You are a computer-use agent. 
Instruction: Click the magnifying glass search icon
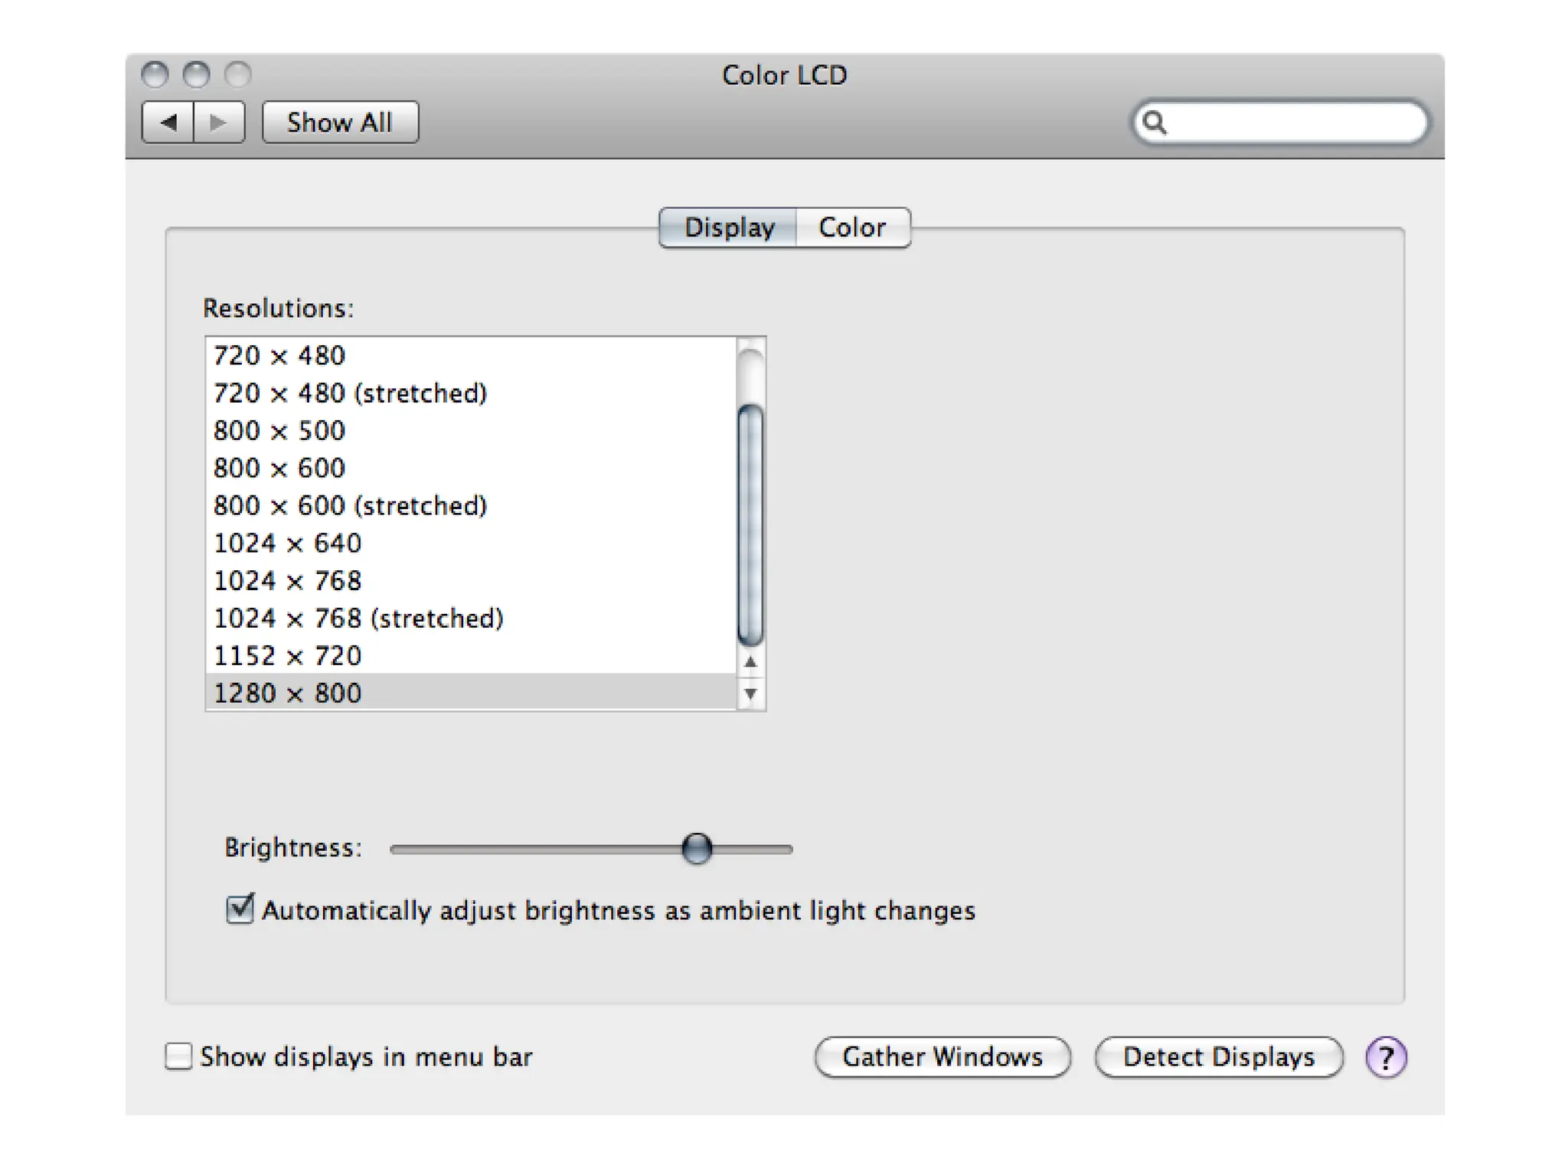(x=1155, y=122)
